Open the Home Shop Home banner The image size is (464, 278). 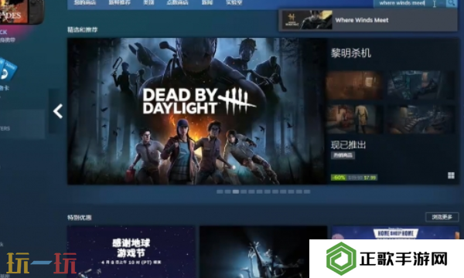(396, 232)
